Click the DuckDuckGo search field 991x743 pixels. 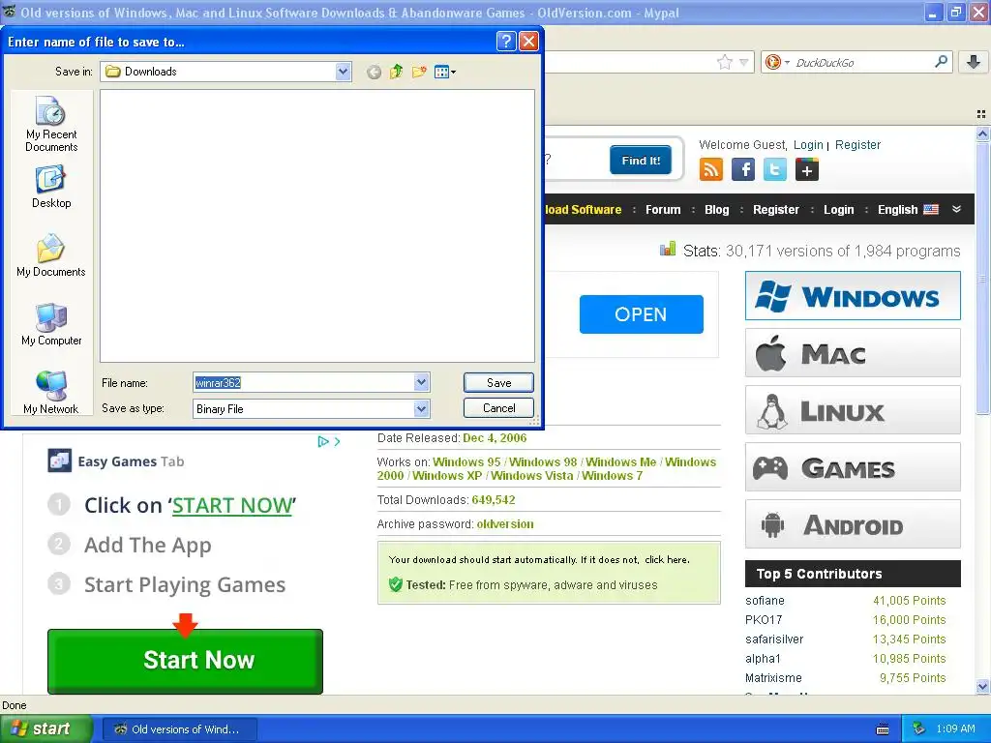[862, 63]
